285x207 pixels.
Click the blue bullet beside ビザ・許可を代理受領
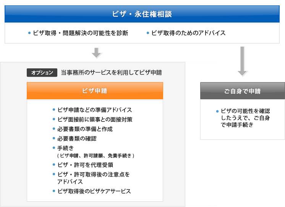coord(54,165)
